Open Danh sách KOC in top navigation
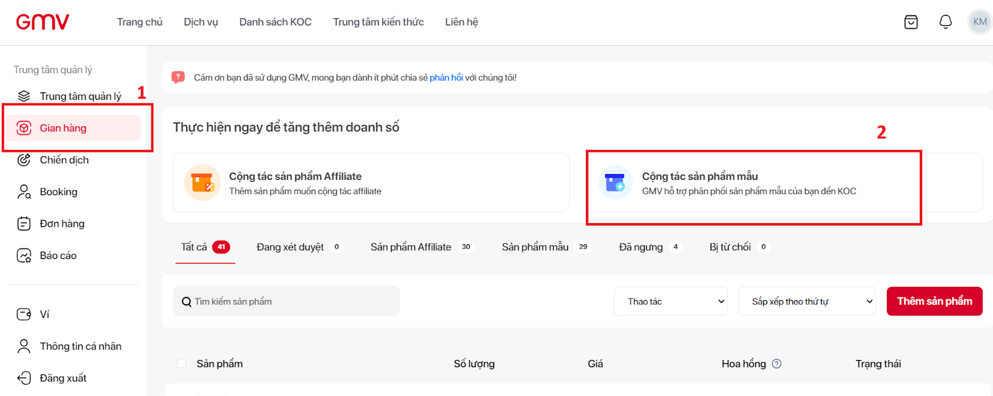Viewport: 993px width, 396px height. [x=276, y=22]
